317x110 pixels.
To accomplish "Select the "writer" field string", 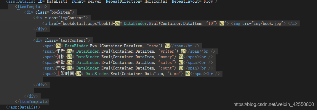I will 167,51.
